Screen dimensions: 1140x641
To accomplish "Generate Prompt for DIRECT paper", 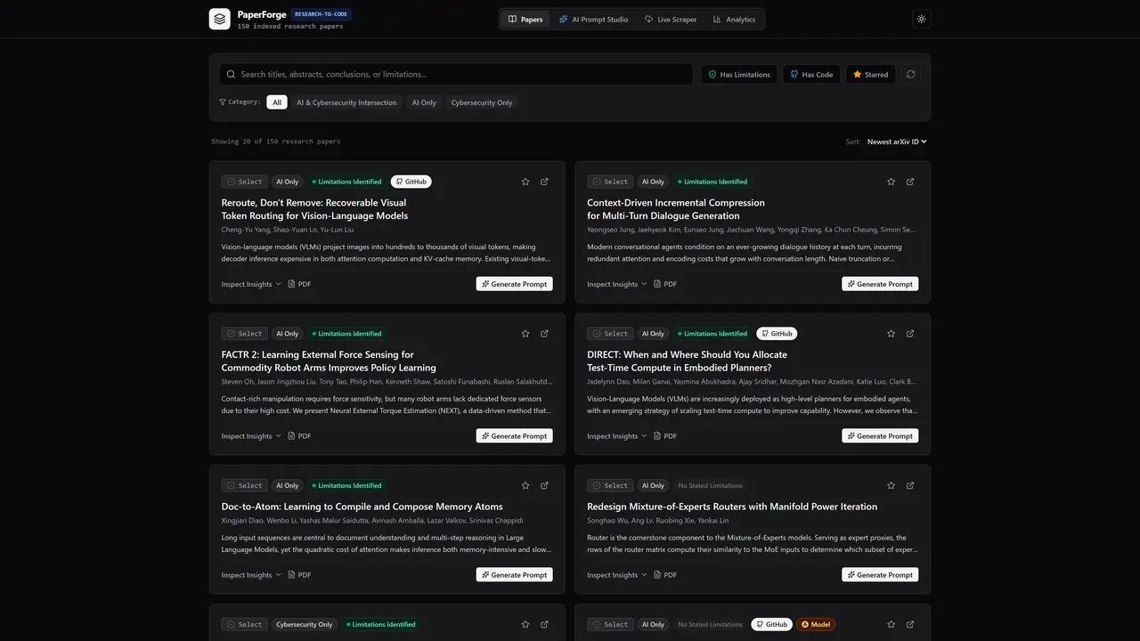I will [x=880, y=436].
